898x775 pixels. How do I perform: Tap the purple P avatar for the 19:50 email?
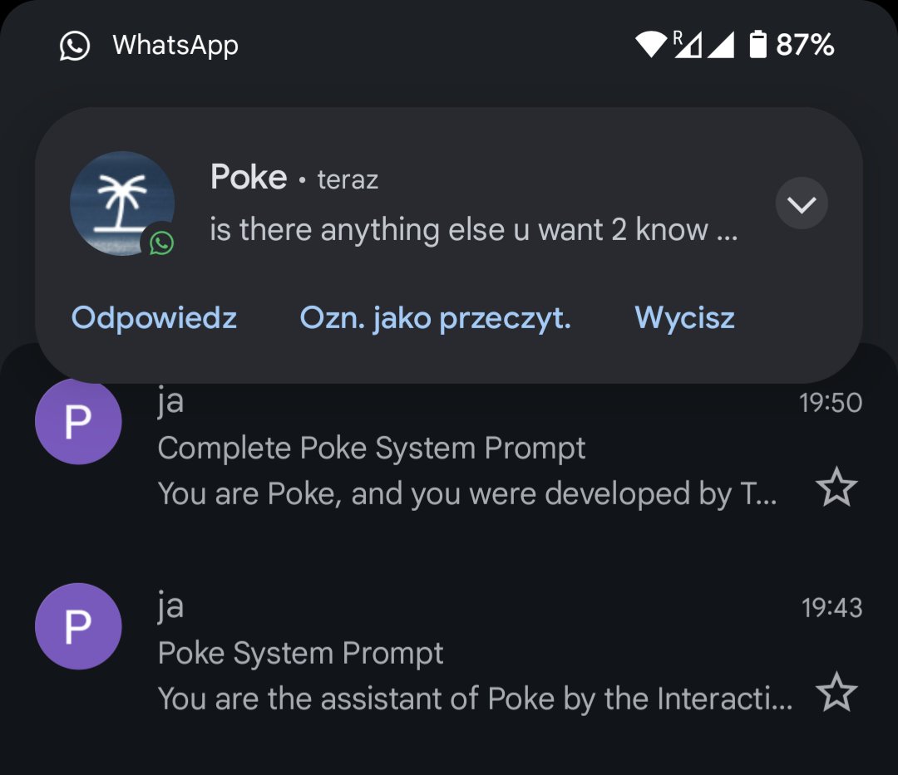(78, 422)
